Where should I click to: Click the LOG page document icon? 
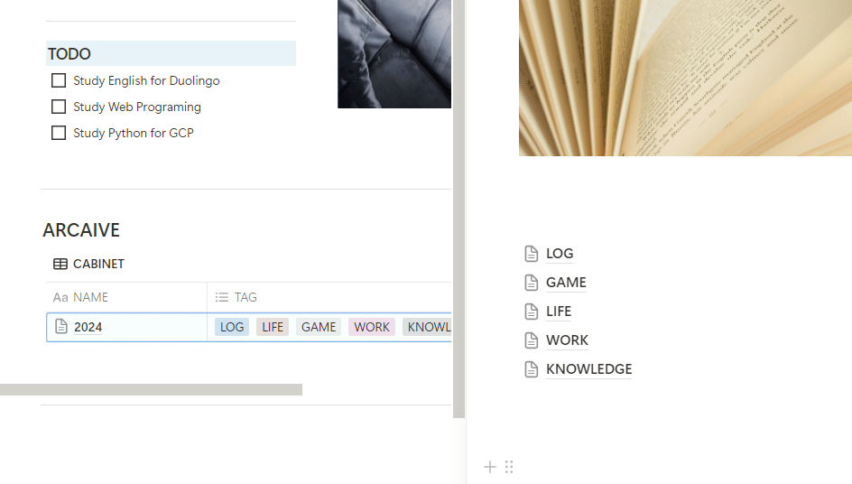tap(532, 254)
